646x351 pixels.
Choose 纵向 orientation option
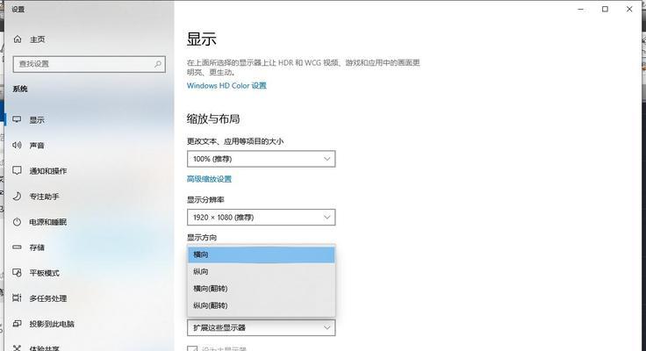[262, 271]
